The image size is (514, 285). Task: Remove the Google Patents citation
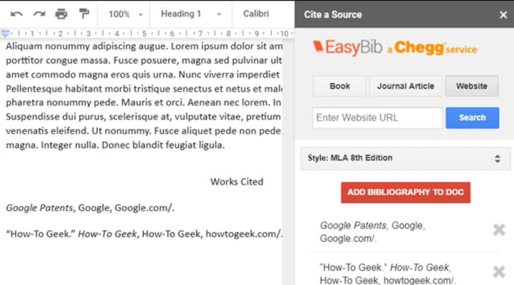499,230
